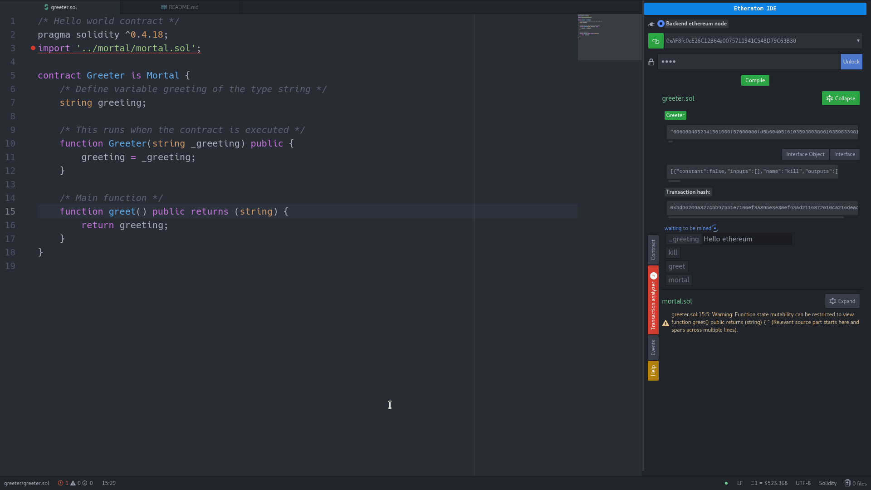
Task: Click the Events panel icon
Action: (653, 347)
